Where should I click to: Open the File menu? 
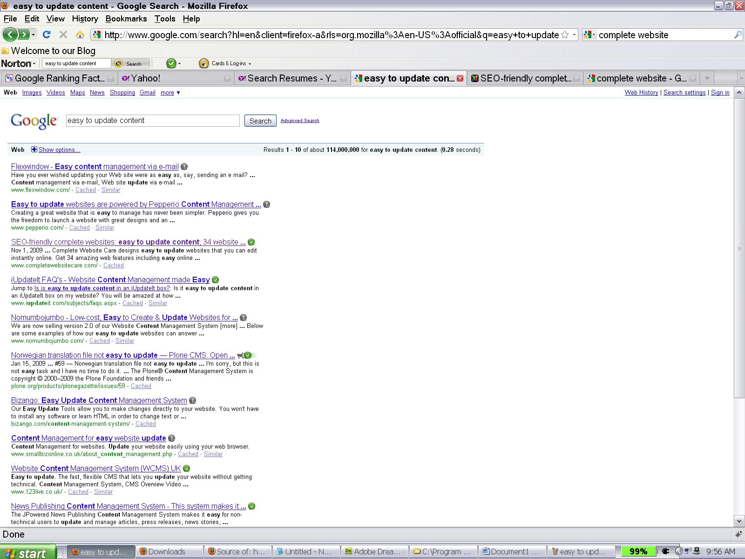pyautogui.click(x=10, y=19)
